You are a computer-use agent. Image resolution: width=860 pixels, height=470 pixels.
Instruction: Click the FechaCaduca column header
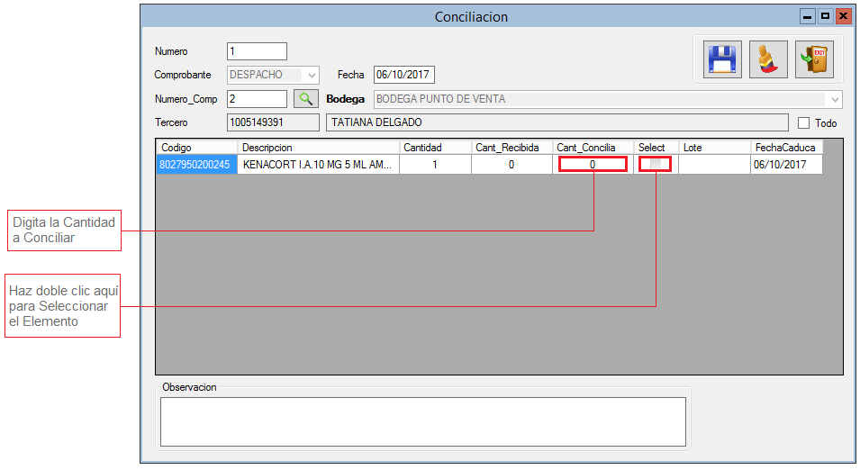(x=786, y=148)
